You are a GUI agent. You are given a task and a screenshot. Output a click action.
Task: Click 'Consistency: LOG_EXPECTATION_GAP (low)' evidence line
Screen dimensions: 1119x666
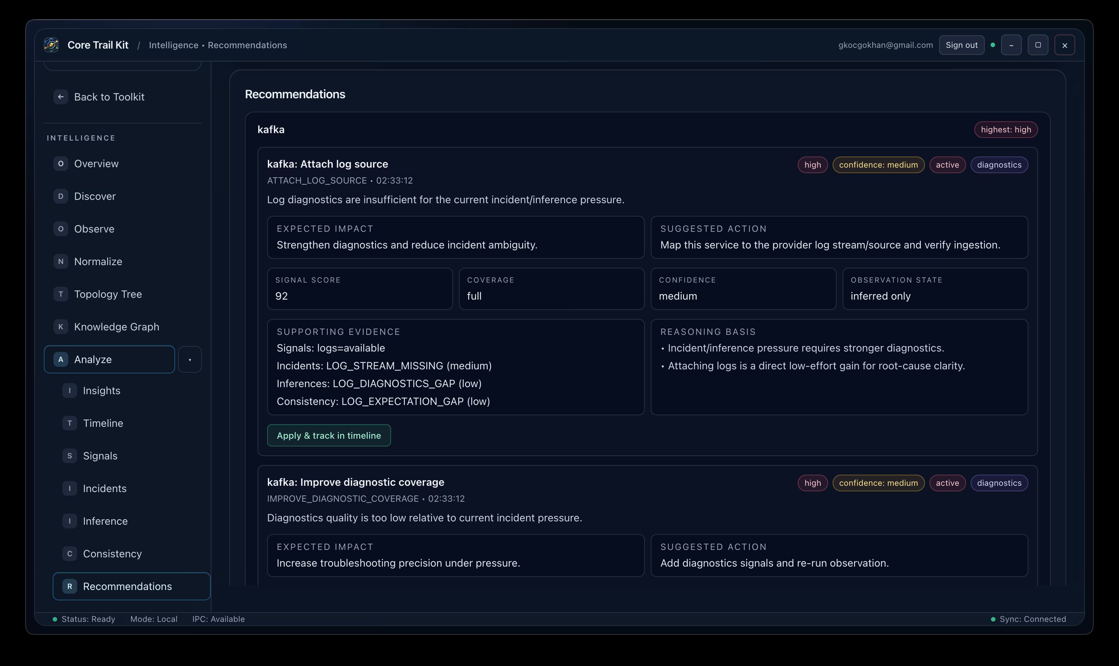click(383, 402)
